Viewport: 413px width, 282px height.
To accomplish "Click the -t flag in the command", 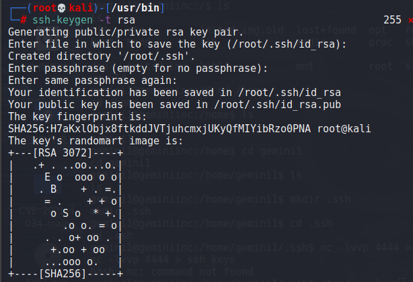I will pyautogui.click(x=103, y=19).
